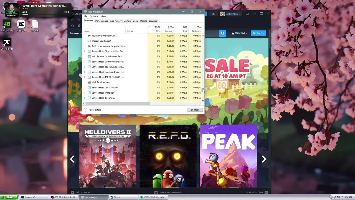This screenshot has height=200, width=355.
Task: Sort processes by CPU column
Action: click(155, 29)
